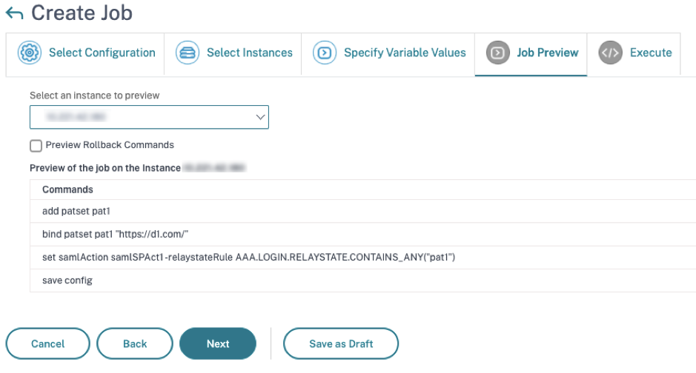
Task: Expand the instance dropdown chevron
Action: pos(260,117)
